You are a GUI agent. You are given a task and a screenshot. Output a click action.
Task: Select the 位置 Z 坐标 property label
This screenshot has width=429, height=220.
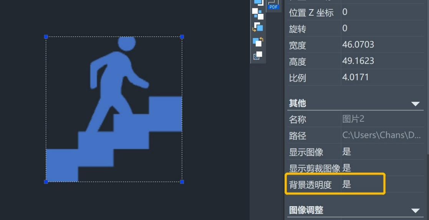pos(311,13)
